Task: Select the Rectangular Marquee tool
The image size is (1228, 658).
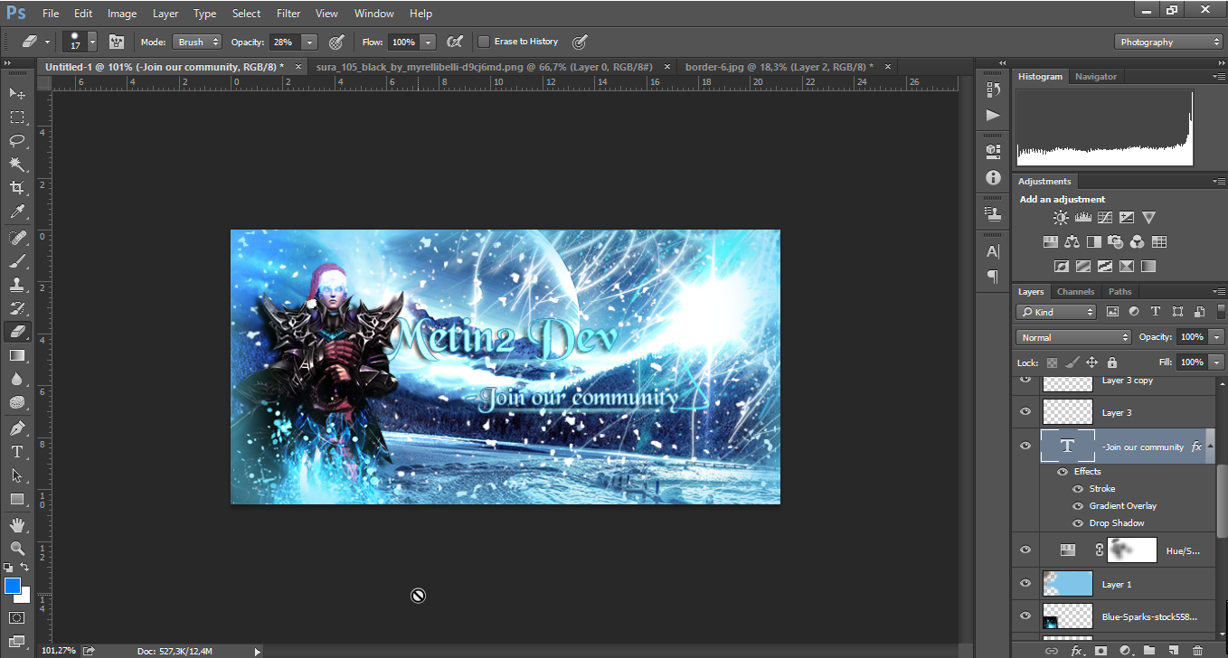Action: pyautogui.click(x=17, y=117)
